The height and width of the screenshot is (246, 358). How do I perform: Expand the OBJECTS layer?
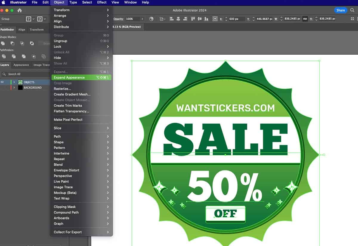click(x=14, y=82)
